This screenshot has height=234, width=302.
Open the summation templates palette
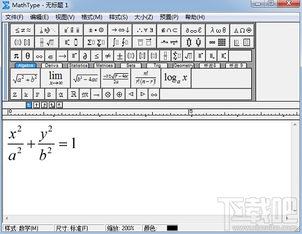96,42
